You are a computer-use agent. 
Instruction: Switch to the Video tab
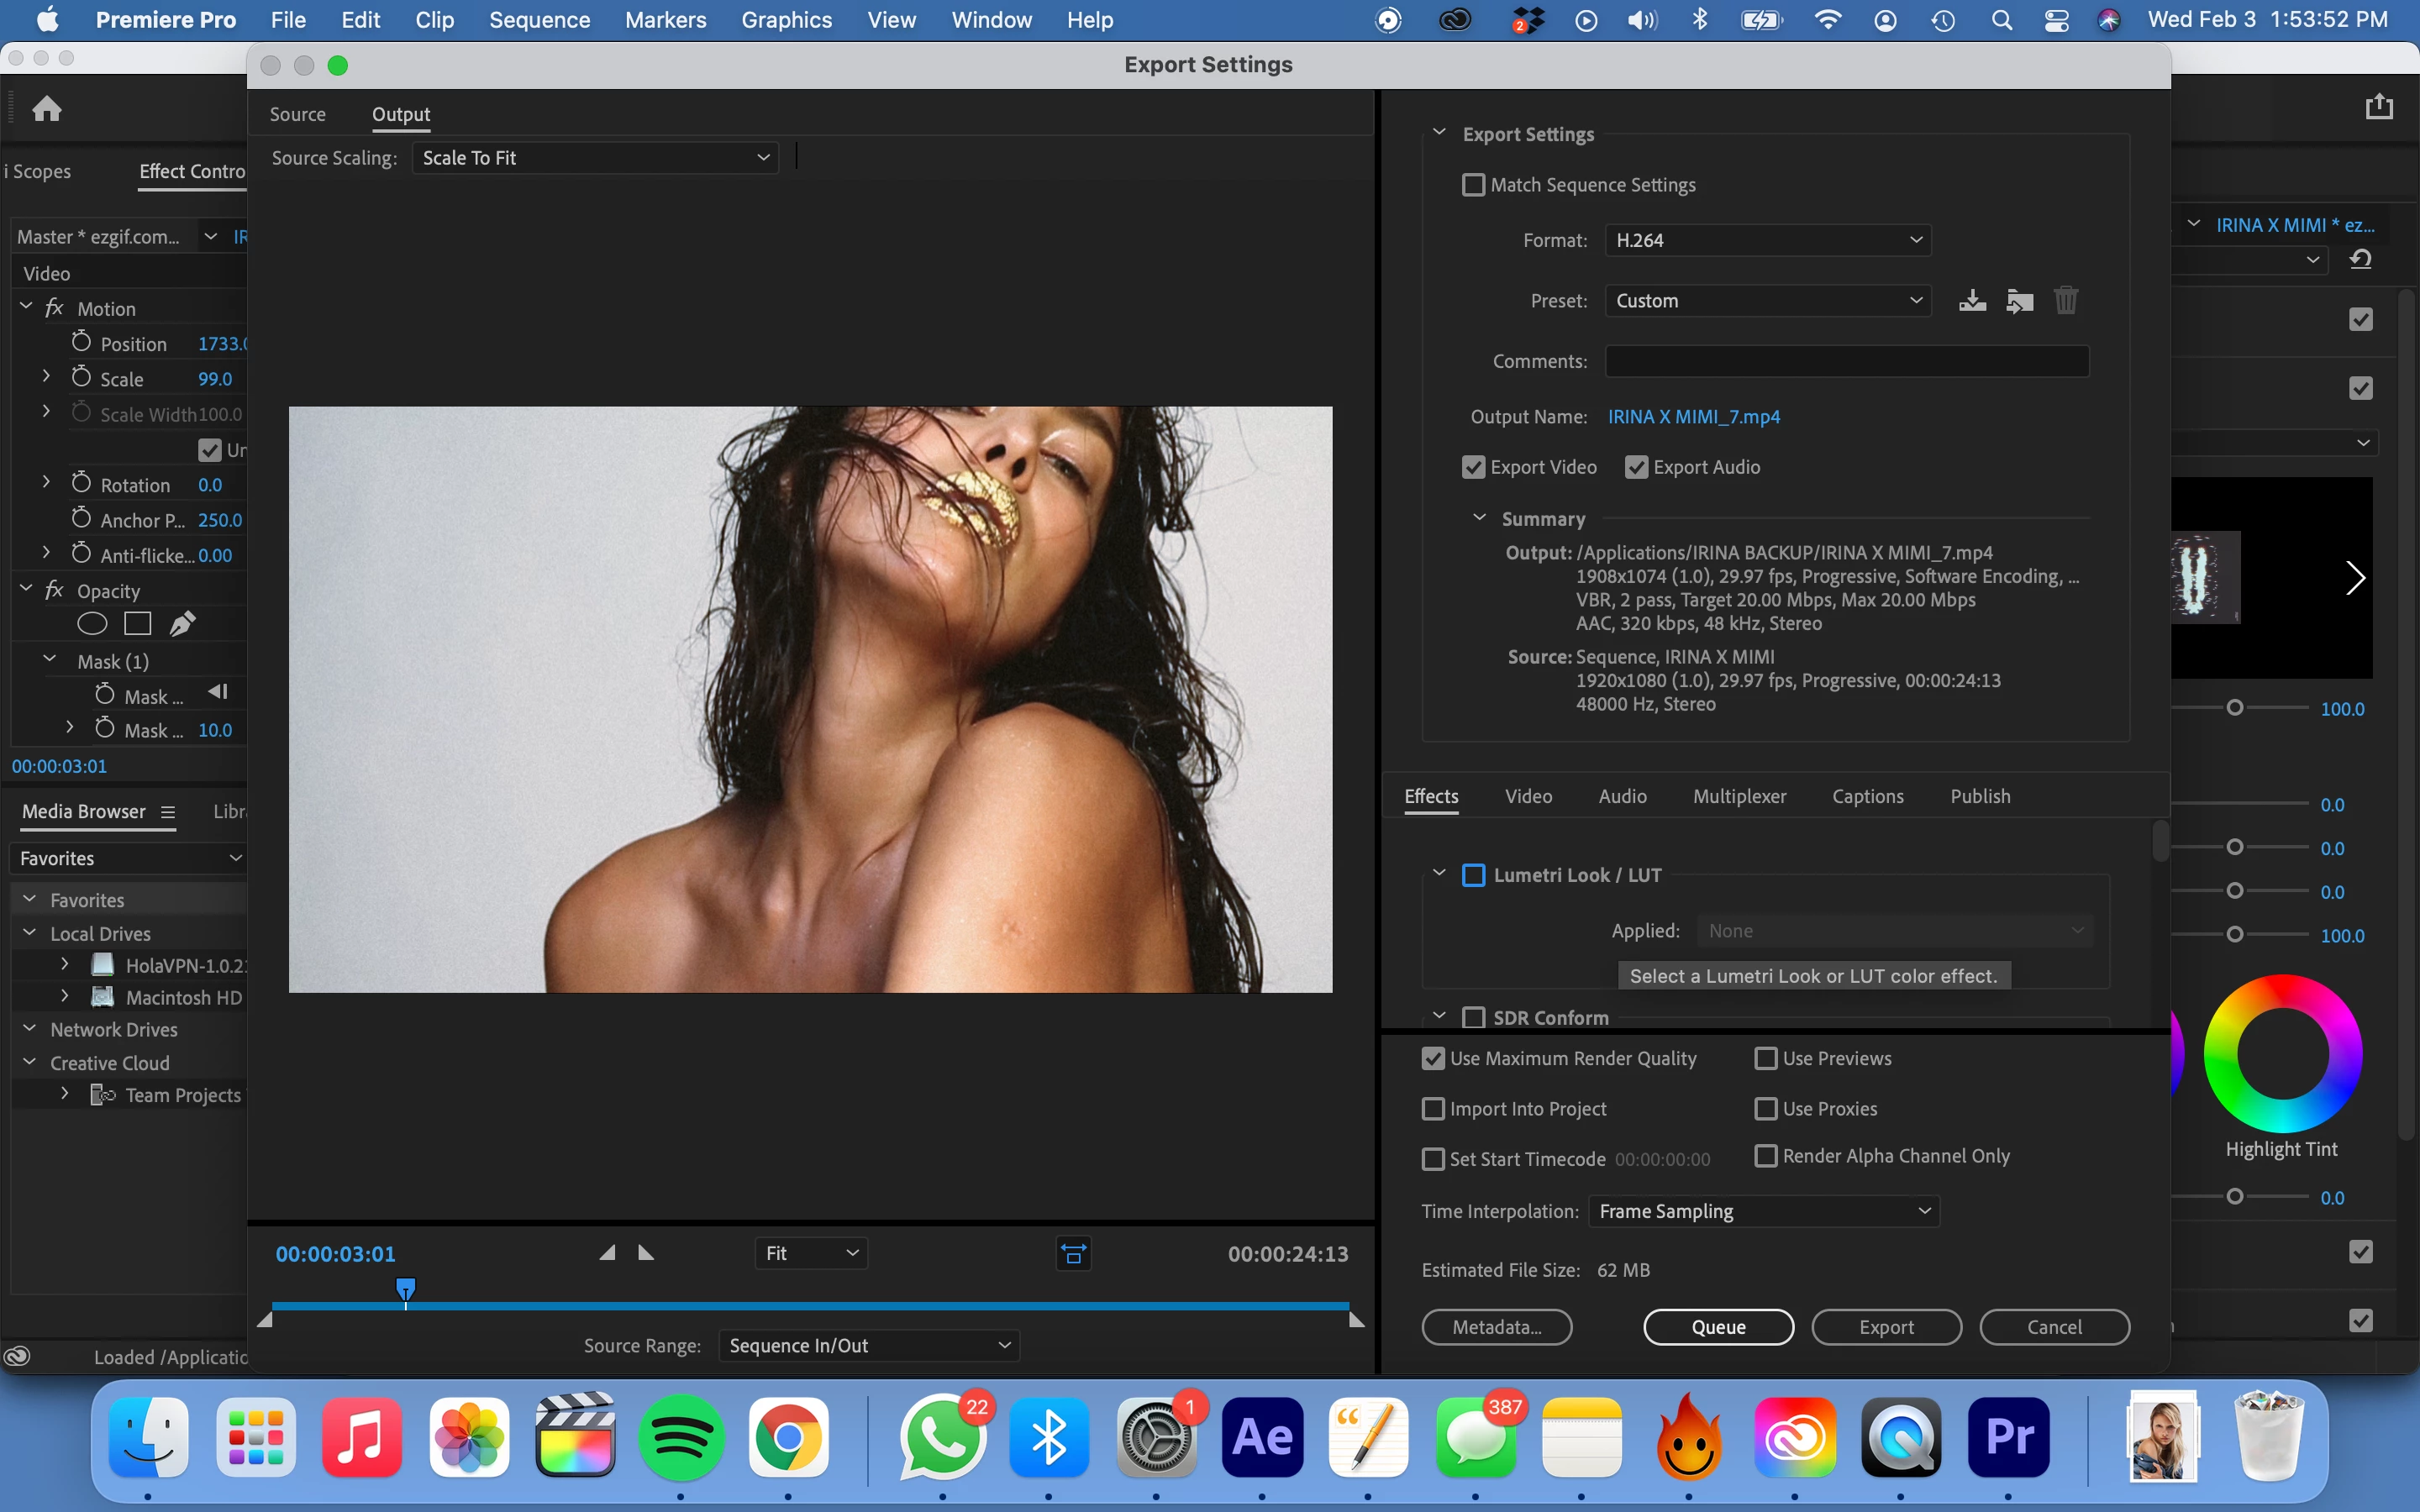pyautogui.click(x=1528, y=796)
